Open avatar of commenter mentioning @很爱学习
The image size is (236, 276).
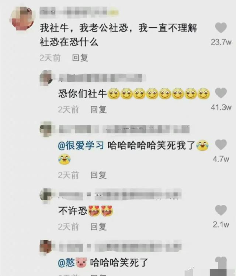click(x=46, y=129)
